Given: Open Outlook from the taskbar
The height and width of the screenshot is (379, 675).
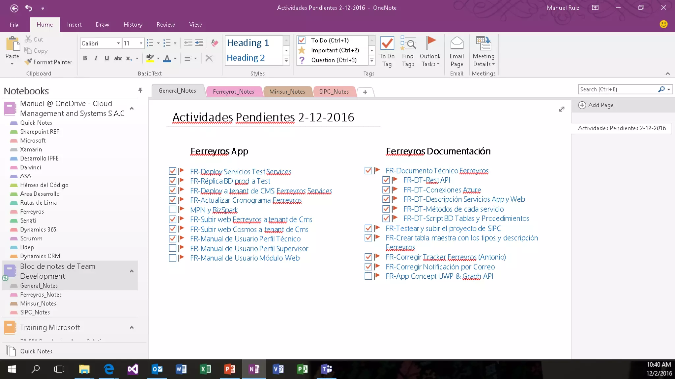Looking at the screenshot, I should tap(157, 369).
